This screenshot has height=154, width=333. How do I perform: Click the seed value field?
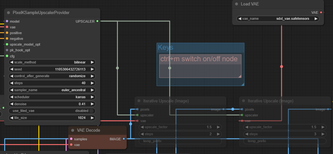pos(52,69)
